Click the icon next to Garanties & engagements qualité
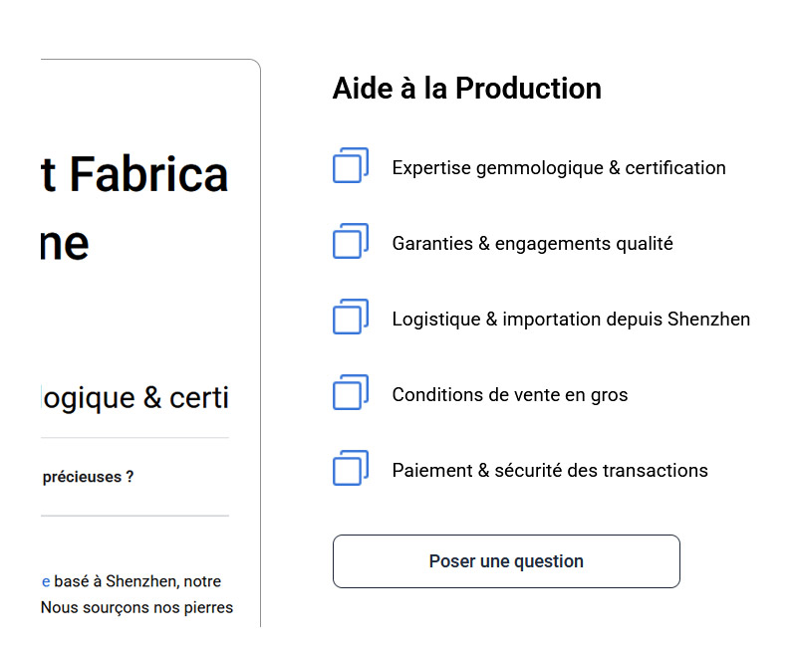Image resolution: width=797 pixels, height=647 pixels. click(350, 241)
